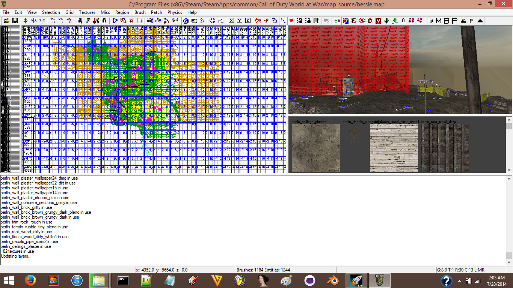This screenshot has height=288, width=513.
Task: Select the berlin_ceilings_plaster texture thumbnail
Action: point(316,148)
